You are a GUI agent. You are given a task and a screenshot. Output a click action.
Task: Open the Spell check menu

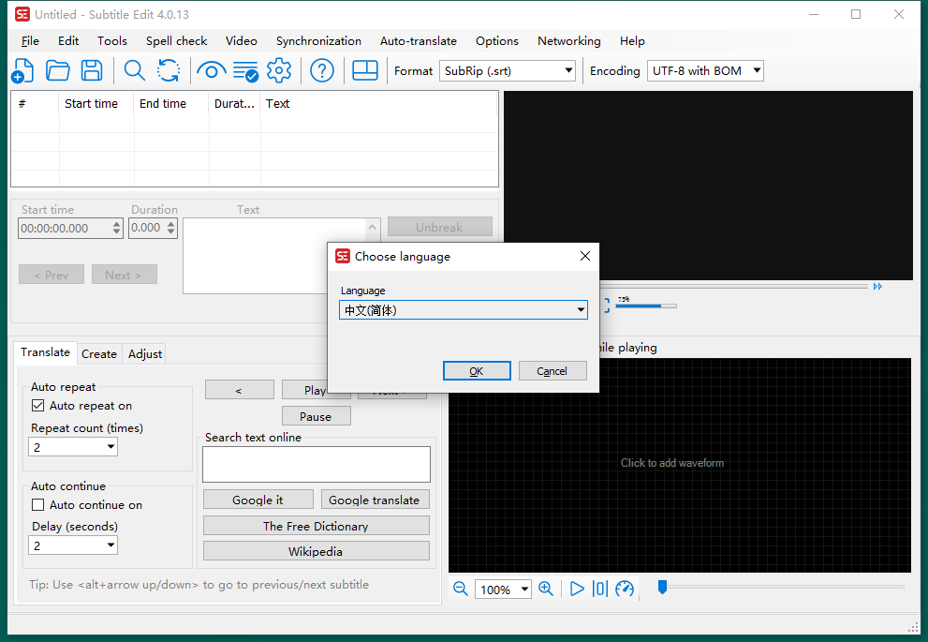tap(176, 41)
